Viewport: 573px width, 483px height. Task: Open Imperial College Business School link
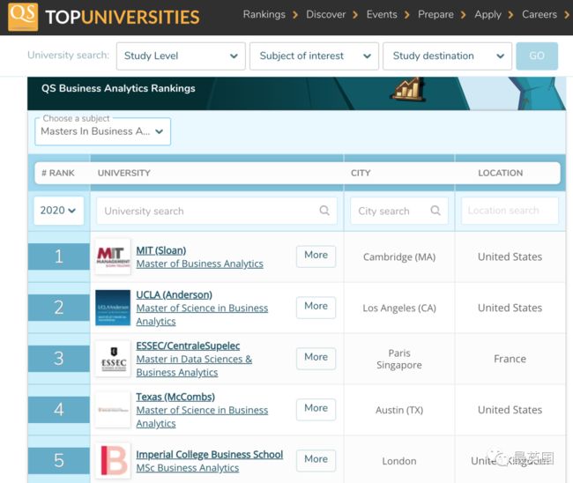pyautogui.click(x=210, y=455)
